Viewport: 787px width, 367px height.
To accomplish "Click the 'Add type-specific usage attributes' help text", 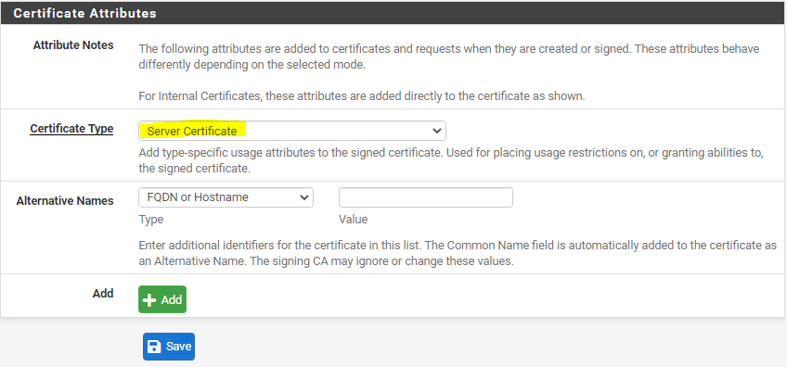I will coord(451,160).
